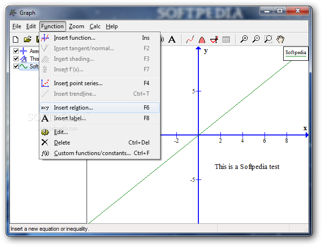
Task: Click the 'This is a Softpedia test' label
Action: 247,167
